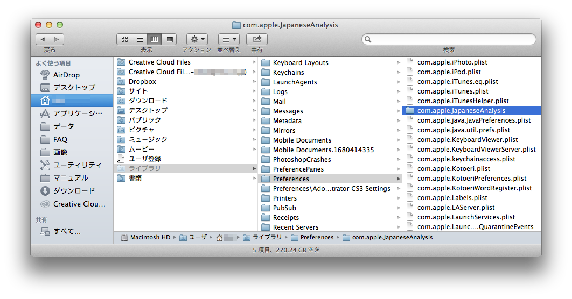Select com.apple.KotoeriWordRegister.plist file

pos(472,188)
